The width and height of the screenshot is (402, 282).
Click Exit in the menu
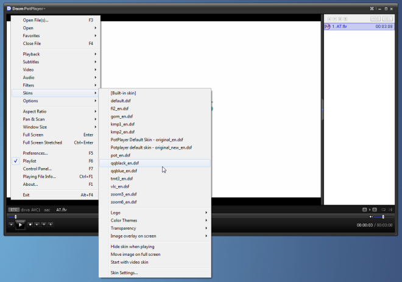(55, 195)
